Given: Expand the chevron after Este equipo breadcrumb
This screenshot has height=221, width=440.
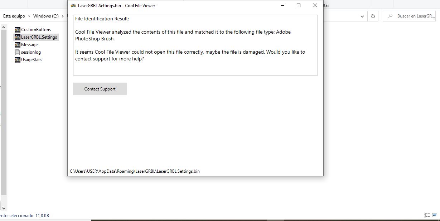Looking at the screenshot, I should [29, 16].
